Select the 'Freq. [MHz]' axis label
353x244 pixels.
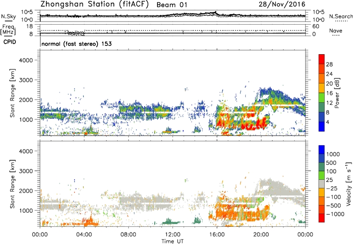8,30
